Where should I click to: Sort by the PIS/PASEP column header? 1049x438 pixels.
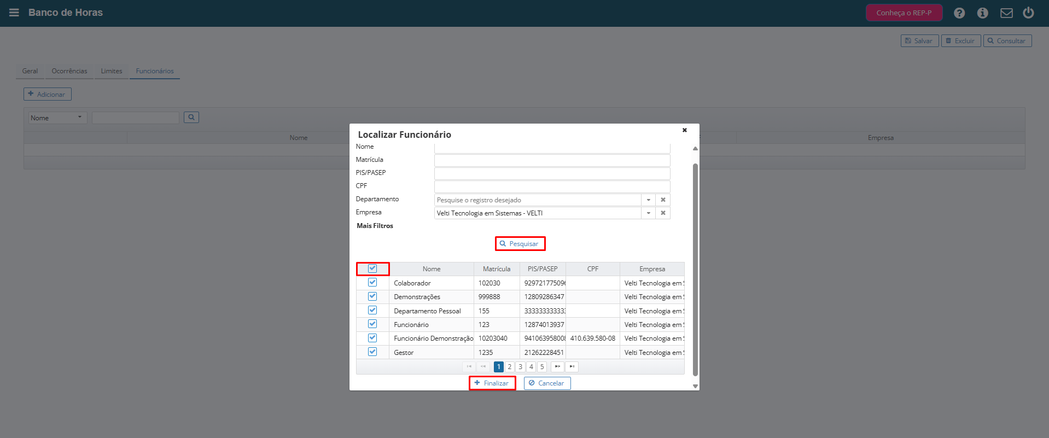pyautogui.click(x=543, y=269)
